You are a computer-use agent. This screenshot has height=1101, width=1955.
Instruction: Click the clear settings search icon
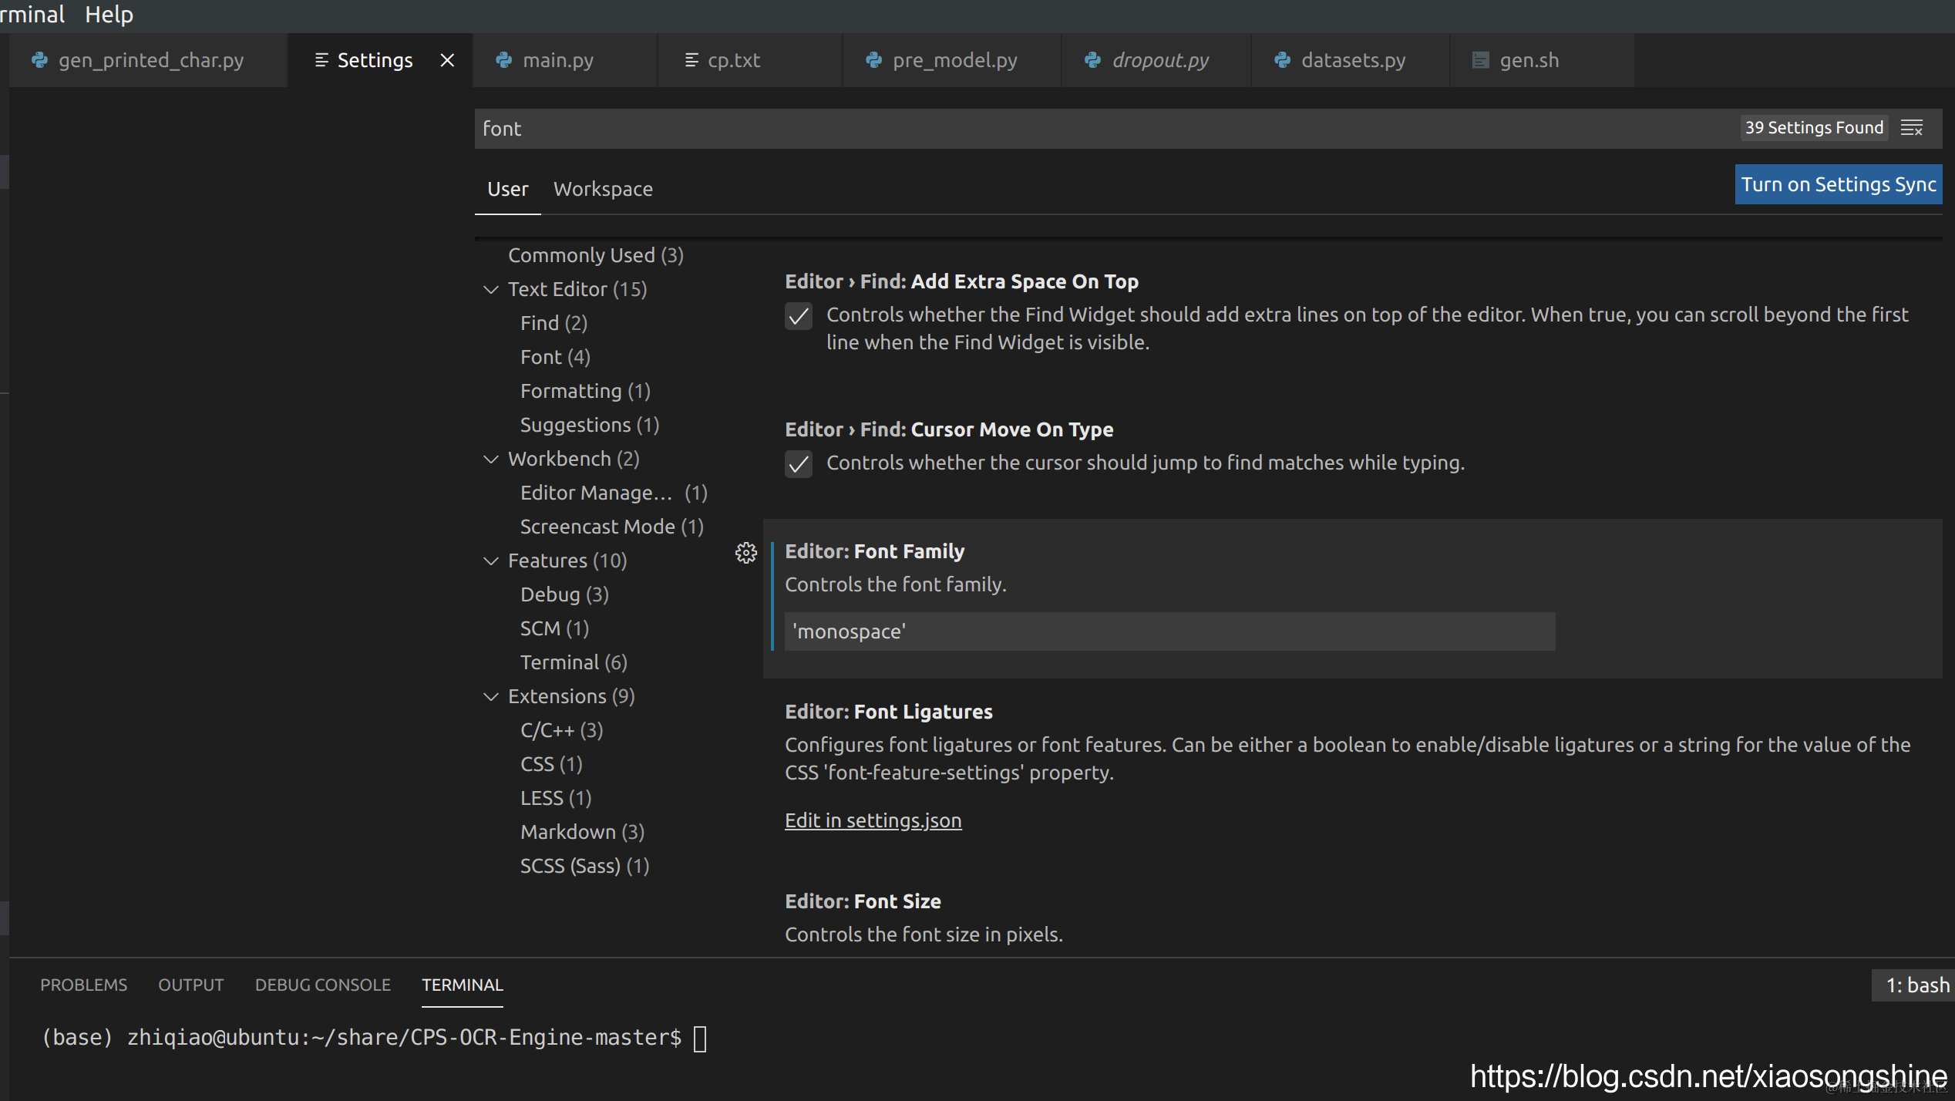click(x=1911, y=128)
